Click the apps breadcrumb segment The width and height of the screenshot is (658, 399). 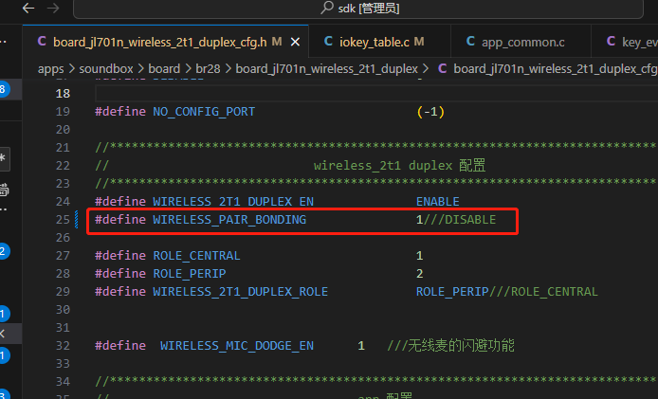pos(51,69)
